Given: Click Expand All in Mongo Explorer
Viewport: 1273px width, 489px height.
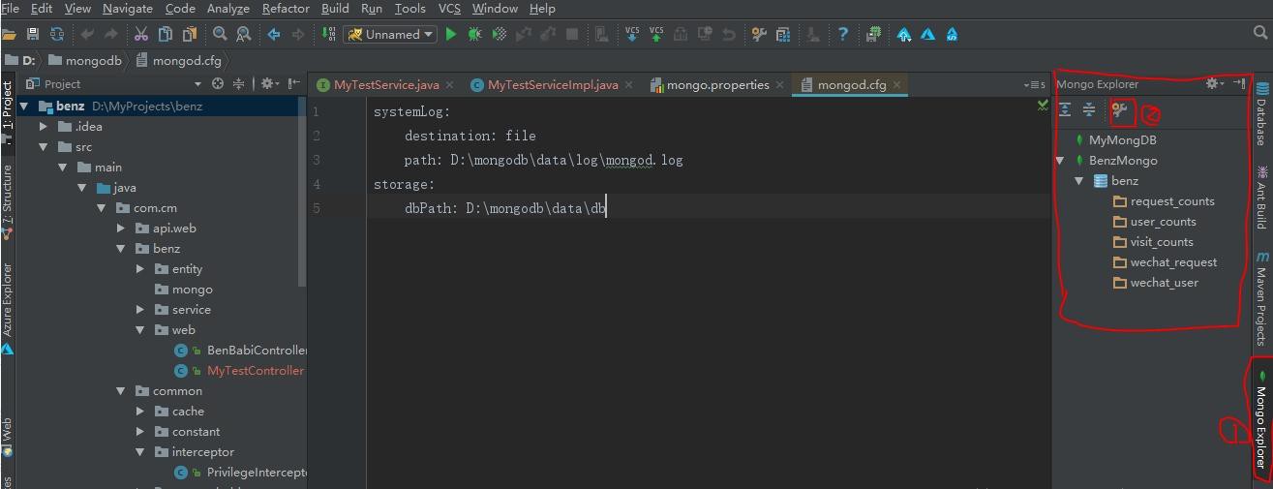Looking at the screenshot, I should (x=1065, y=110).
